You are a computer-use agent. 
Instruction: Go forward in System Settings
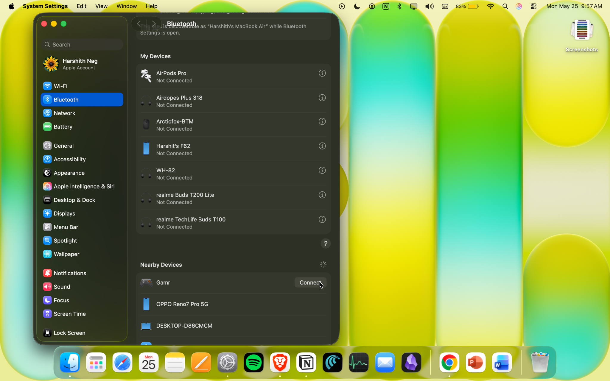click(x=154, y=24)
